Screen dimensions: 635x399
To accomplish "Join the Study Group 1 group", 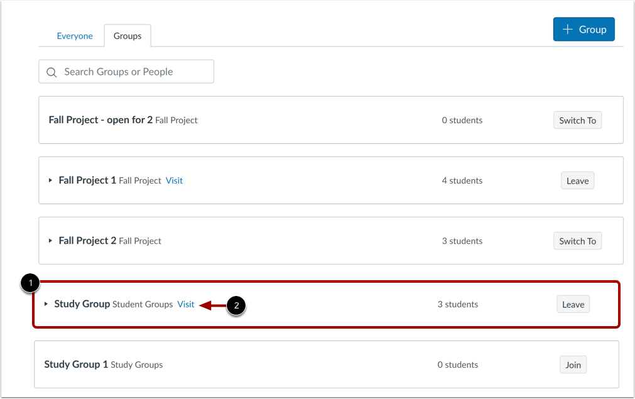I will click(x=572, y=364).
